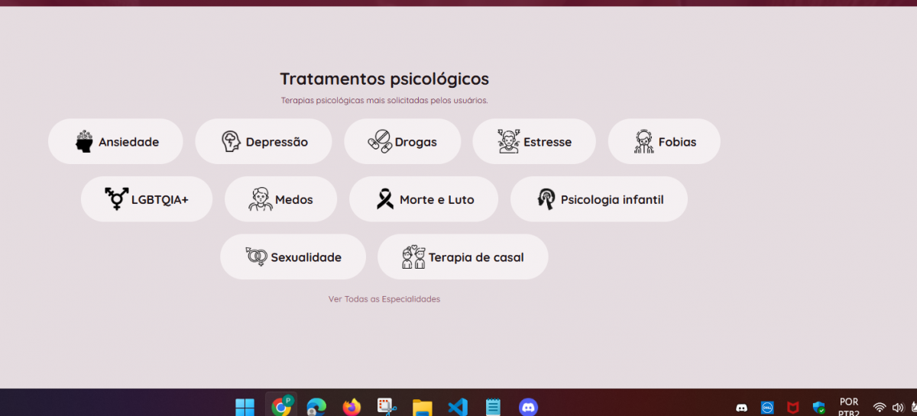The width and height of the screenshot is (917, 416).
Task: Open the Snipping Tool taskbar icon
Action: (387, 407)
